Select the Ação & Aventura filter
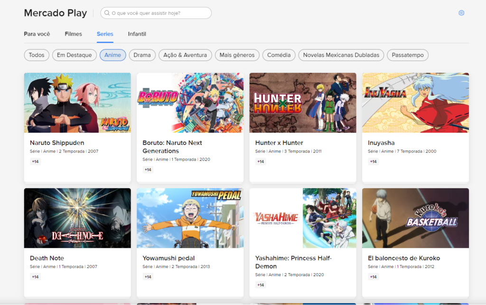The image size is (486, 305). tap(185, 55)
